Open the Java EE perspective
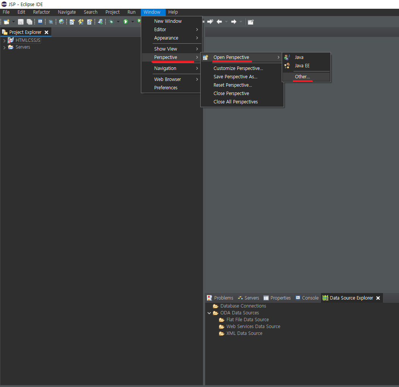Viewport: 399px width, 387px height. tap(306, 66)
